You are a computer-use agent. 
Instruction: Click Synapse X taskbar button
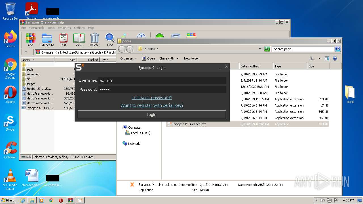80,200
